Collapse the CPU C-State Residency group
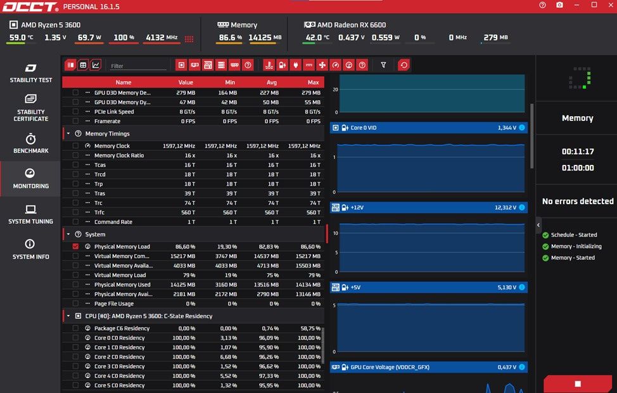This screenshot has height=393, width=617. pos(68,316)
